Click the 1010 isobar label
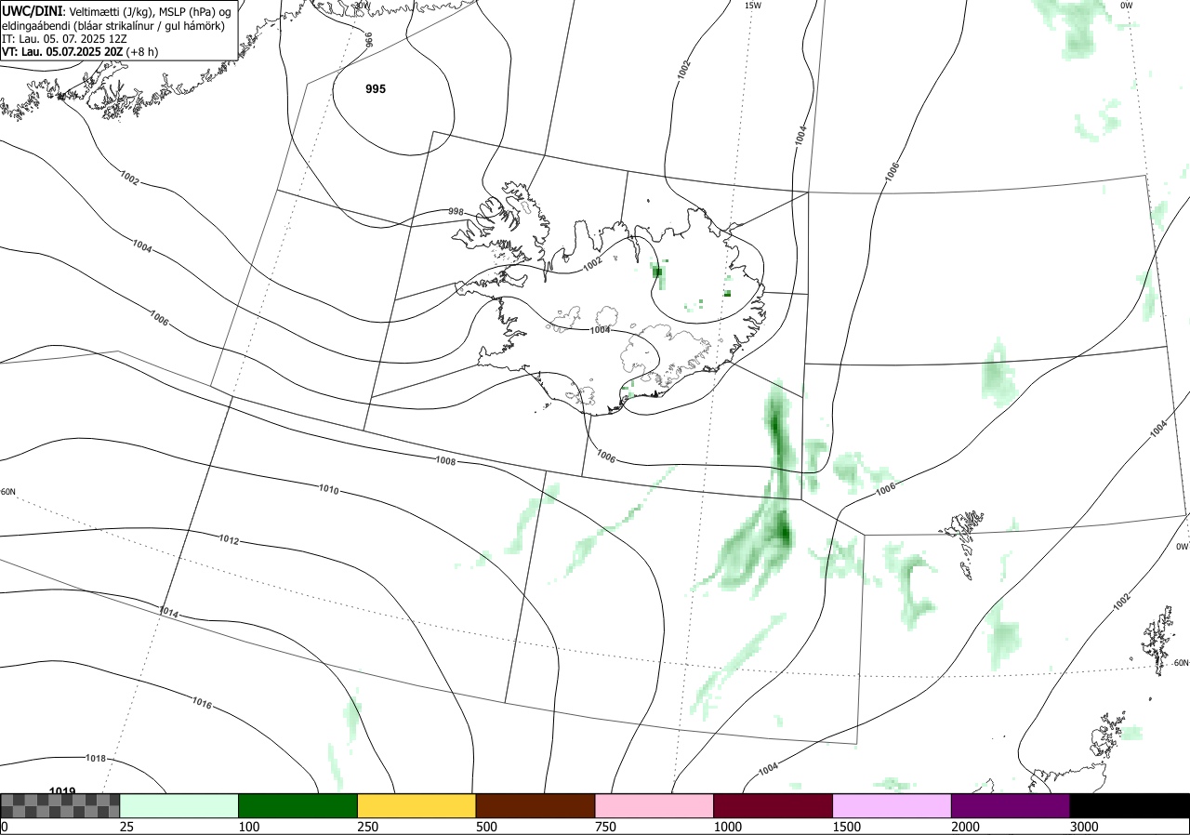Viewport: 1190px width, 835px height. click(328, 489)
